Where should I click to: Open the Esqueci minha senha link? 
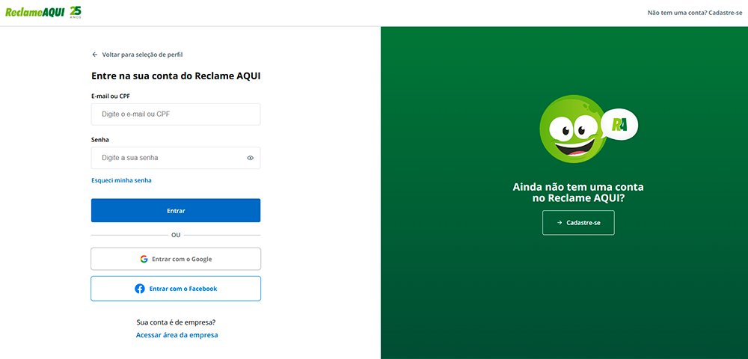(x=121, y=180)
